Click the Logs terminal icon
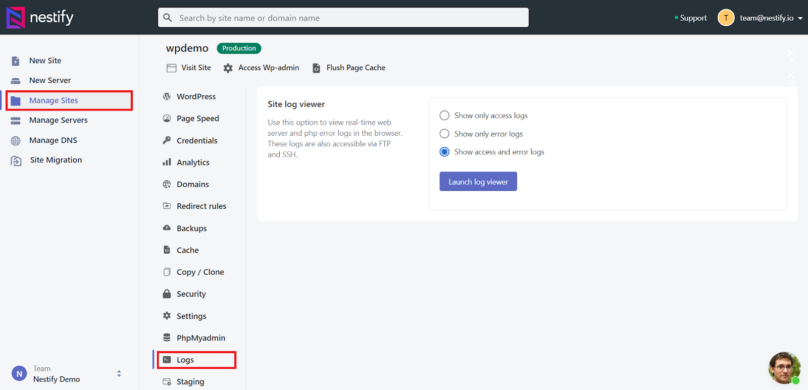The width and height of the screenshot is (808, 390). [167, 360]
